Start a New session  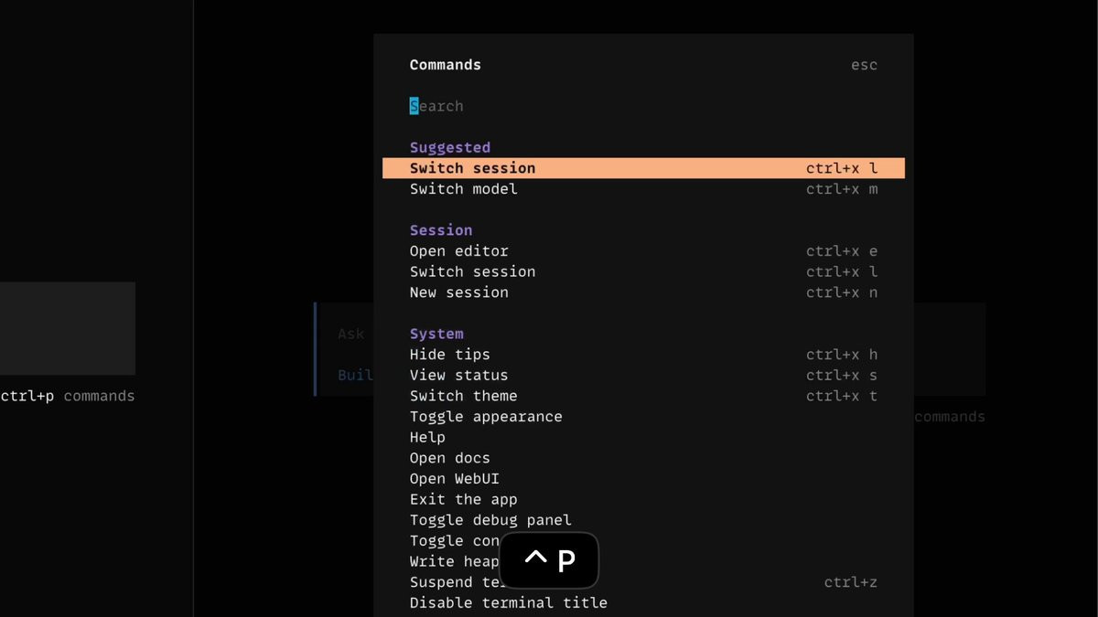[x=643, y=293]
